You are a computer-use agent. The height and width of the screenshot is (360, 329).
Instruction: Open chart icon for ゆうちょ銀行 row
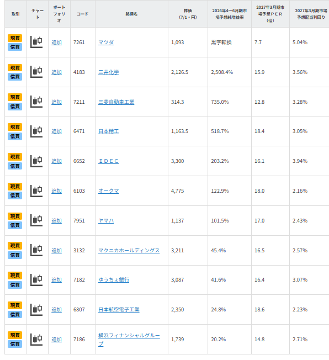point(36,280)
